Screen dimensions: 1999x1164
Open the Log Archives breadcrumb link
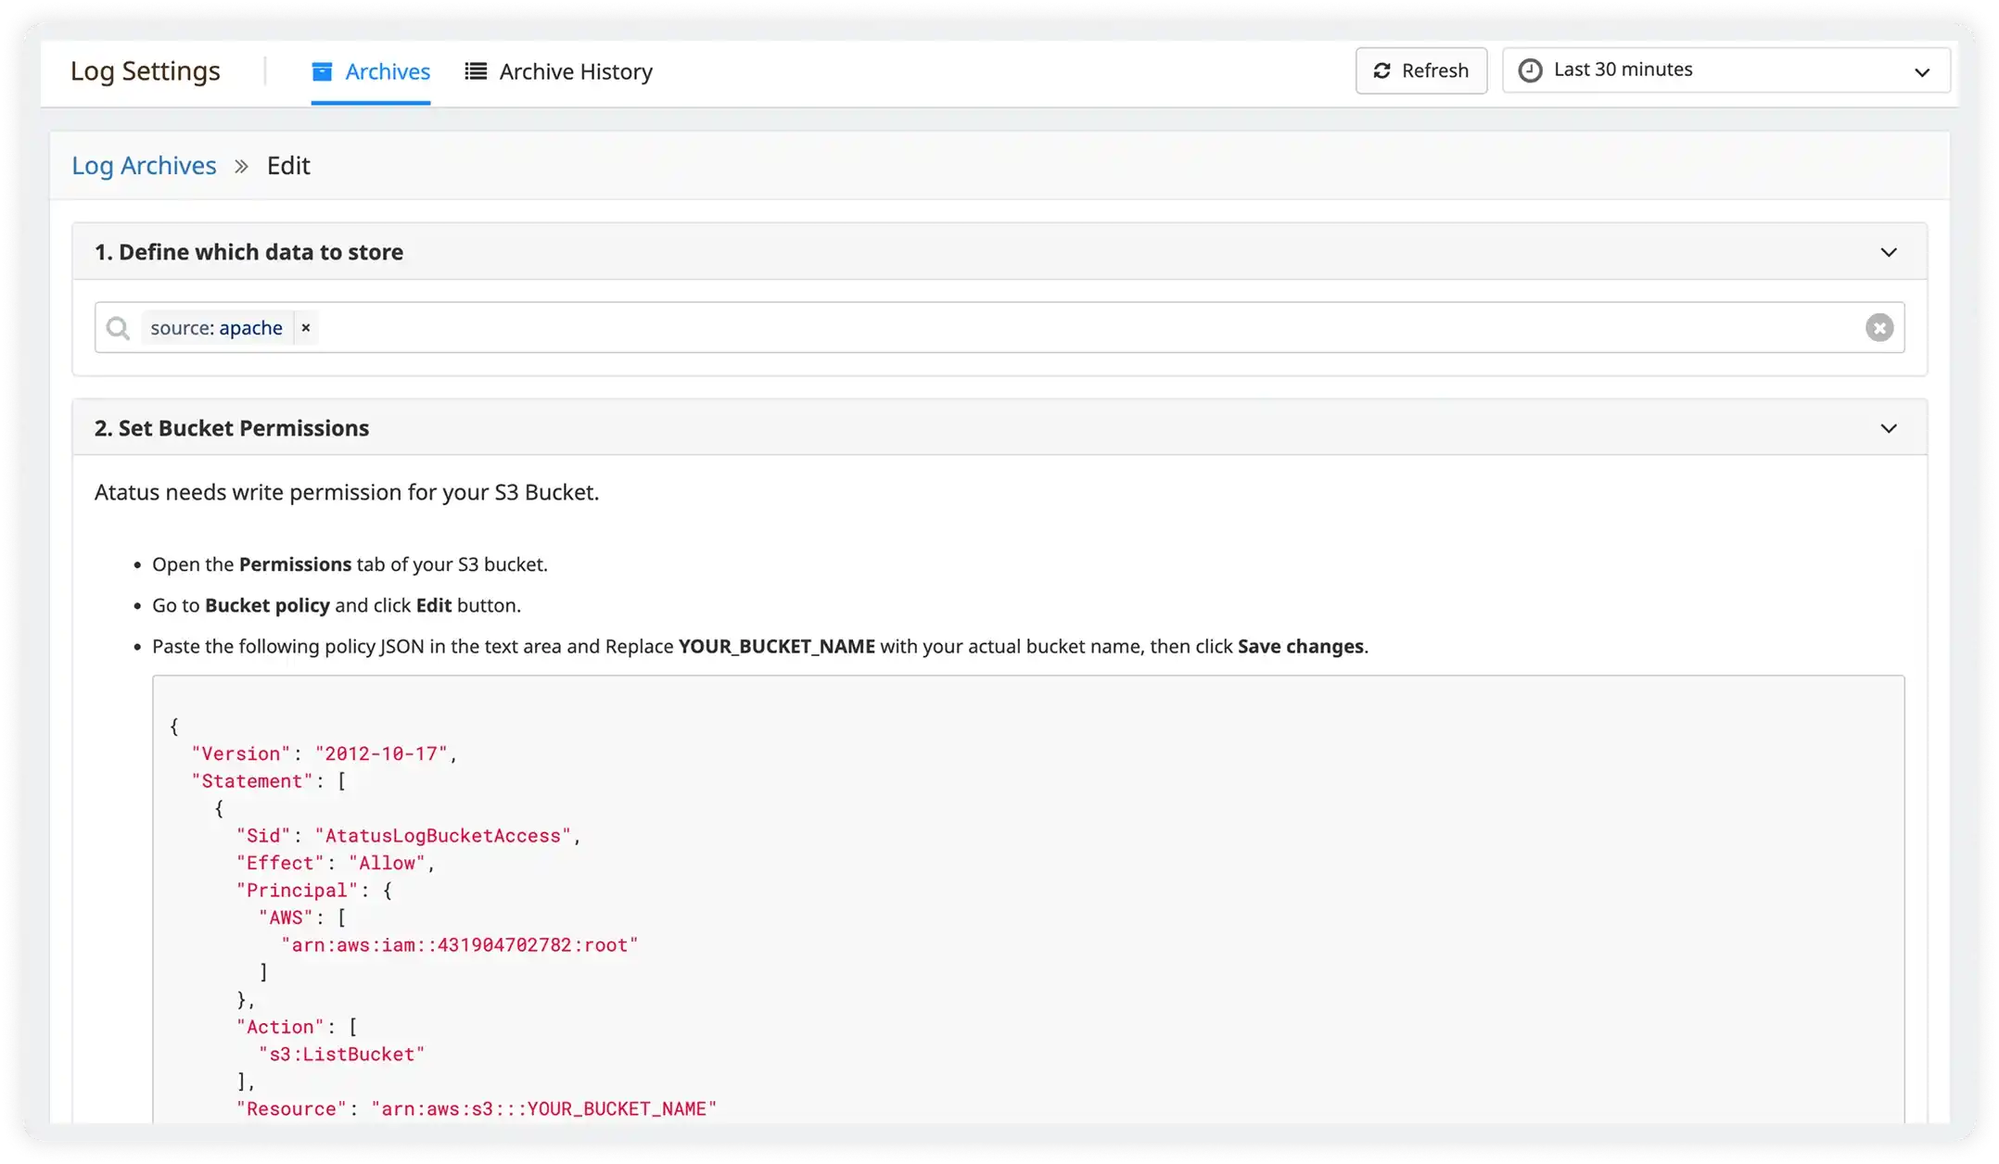(144, 165)
